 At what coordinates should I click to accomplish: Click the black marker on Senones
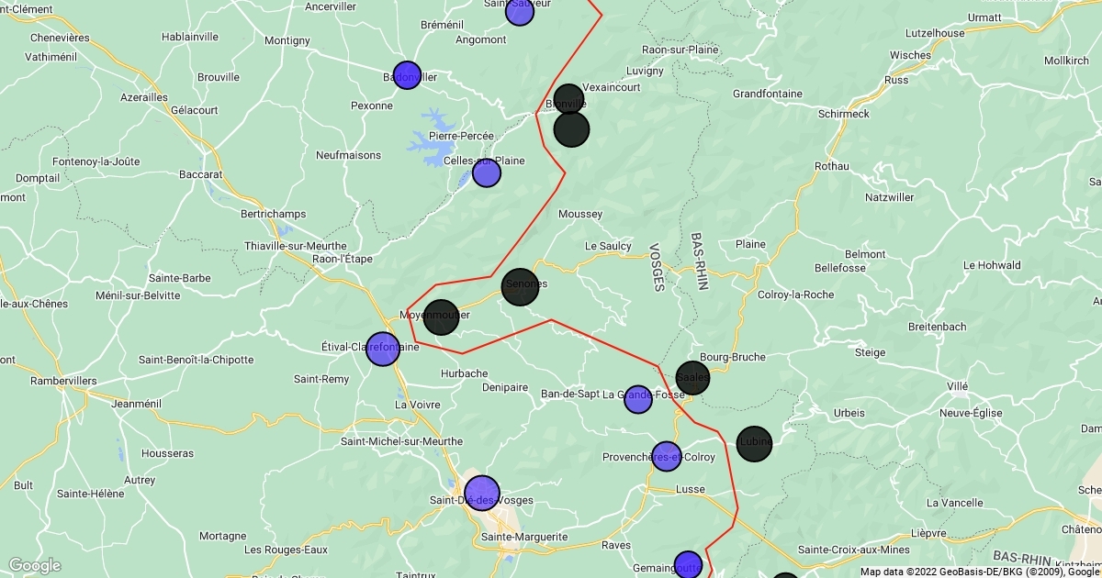tap(520, 287)
